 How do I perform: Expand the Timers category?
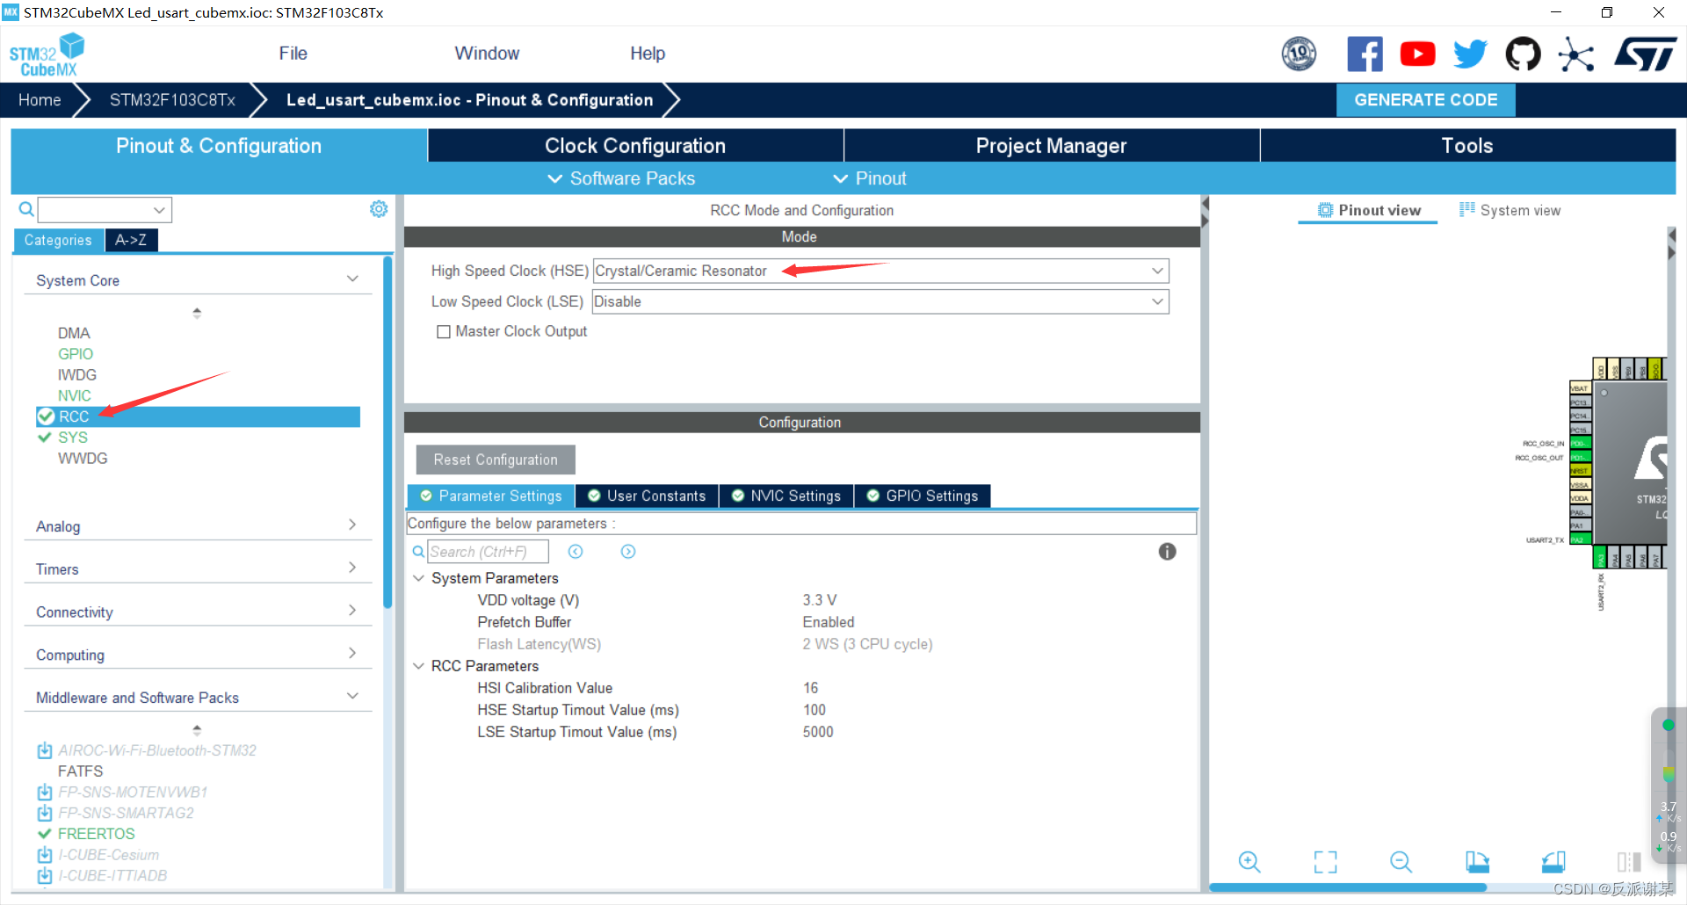352,568
